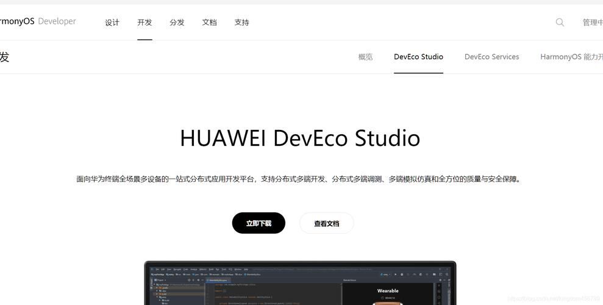The image size is (603, 305).
Task: Open the 设计 menu
Action: coord(112,23)
